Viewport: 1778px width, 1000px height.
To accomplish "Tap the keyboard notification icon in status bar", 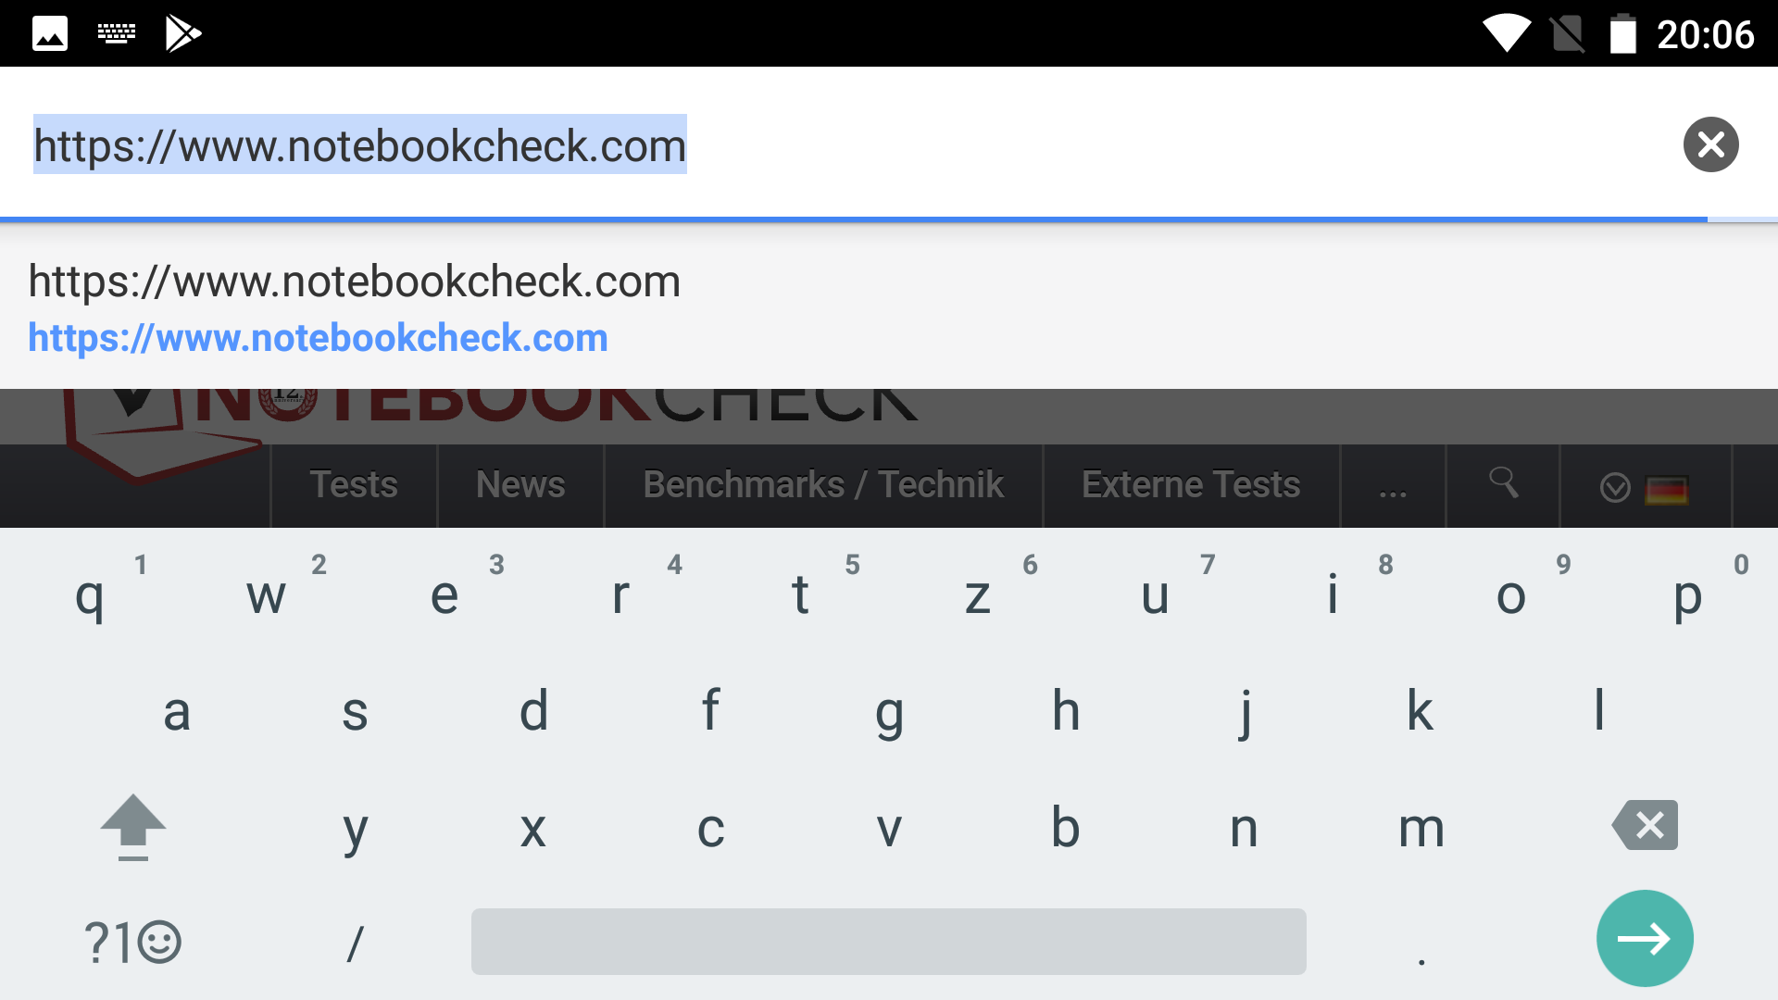I will pyautogui.click(x=117, y=34).
